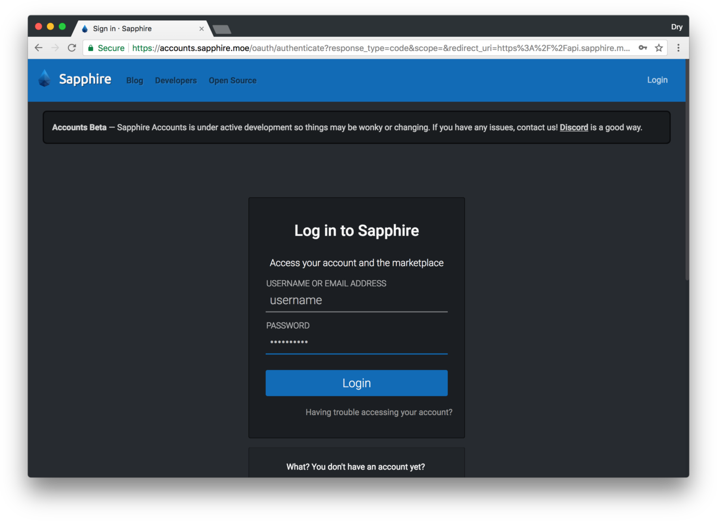Click the browser back arrow
Viewport: 717px width, 521px height.
(x=39, y=48)
